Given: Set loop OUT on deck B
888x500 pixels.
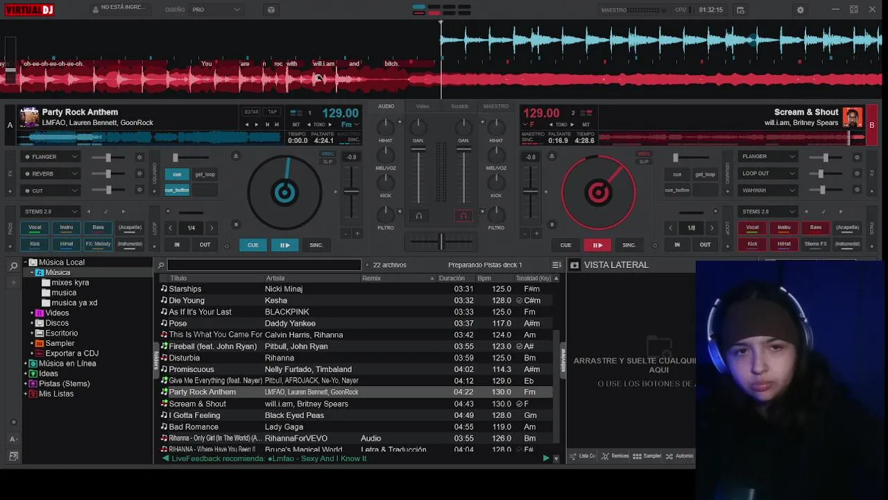Looking at the screenshot, I should click(705, 245).
